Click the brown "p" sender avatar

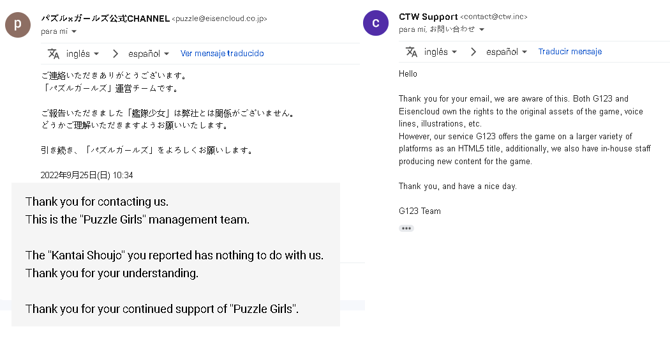click(17, 24)
